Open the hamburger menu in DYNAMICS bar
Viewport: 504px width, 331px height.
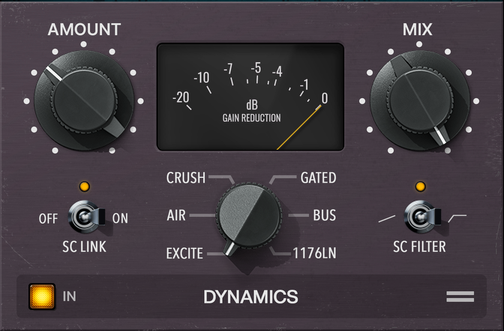click(x=460, y=297)
